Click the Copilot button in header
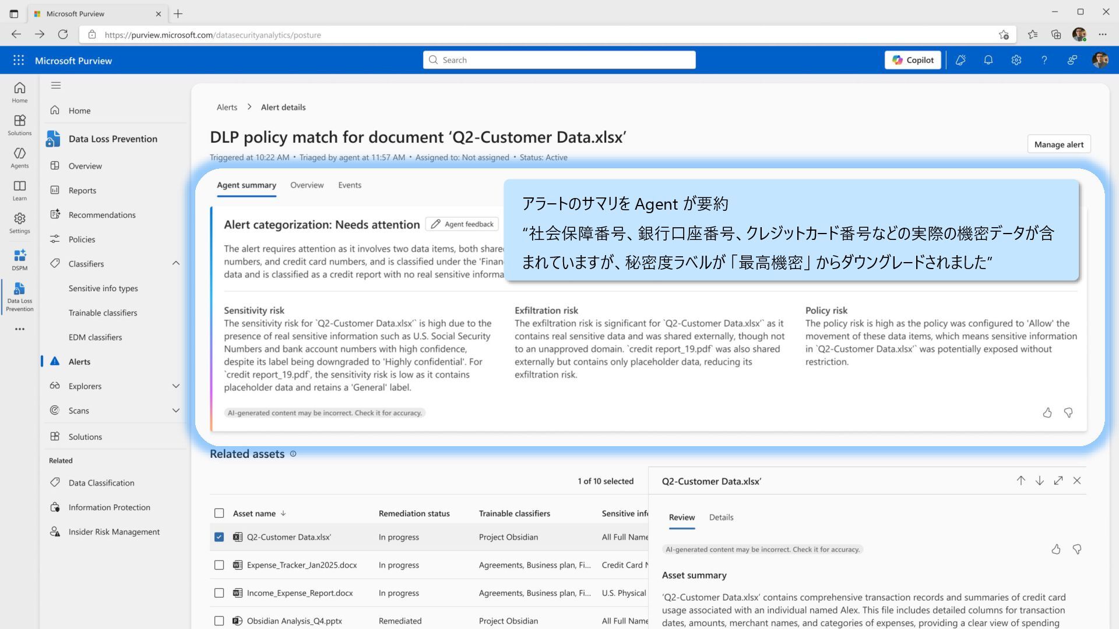The image size is (1119, 629). (912, 60)
